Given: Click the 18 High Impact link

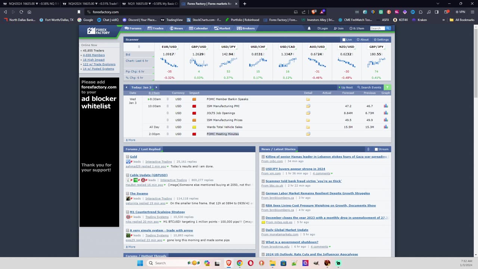Looking at the screenshot, I should pyautogui.click(x=94, y=60).
